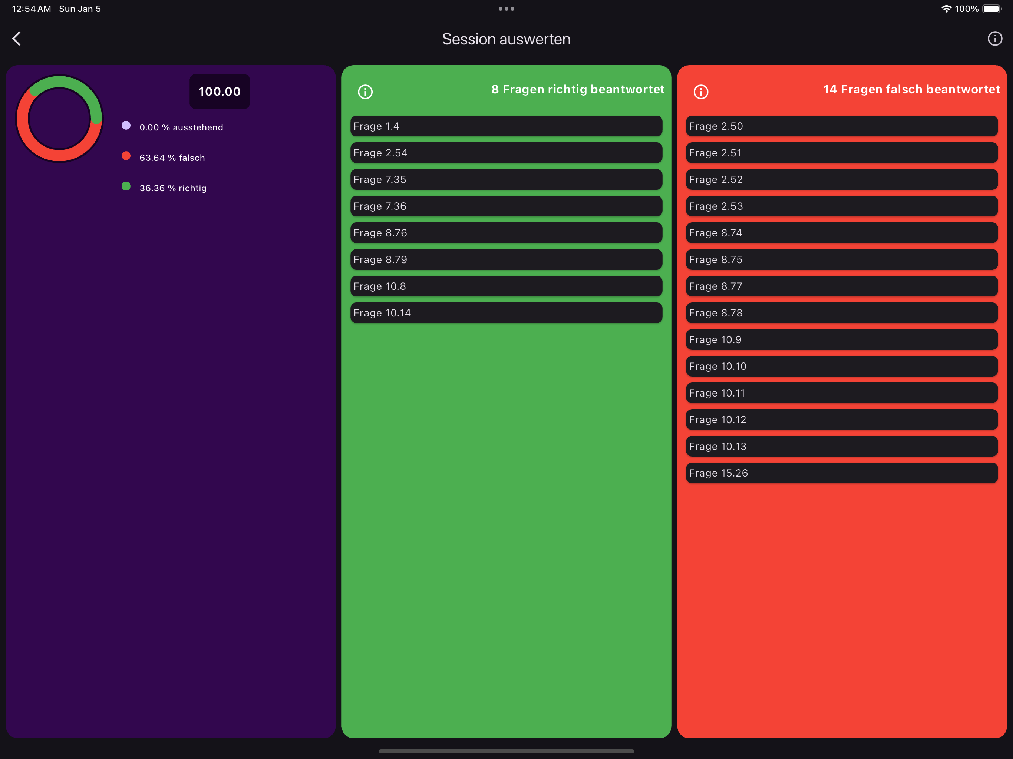Viewport: 1013px width, 759px height.
Task: Tap the '36.36 % richtig' label
Action: point(173,188)
